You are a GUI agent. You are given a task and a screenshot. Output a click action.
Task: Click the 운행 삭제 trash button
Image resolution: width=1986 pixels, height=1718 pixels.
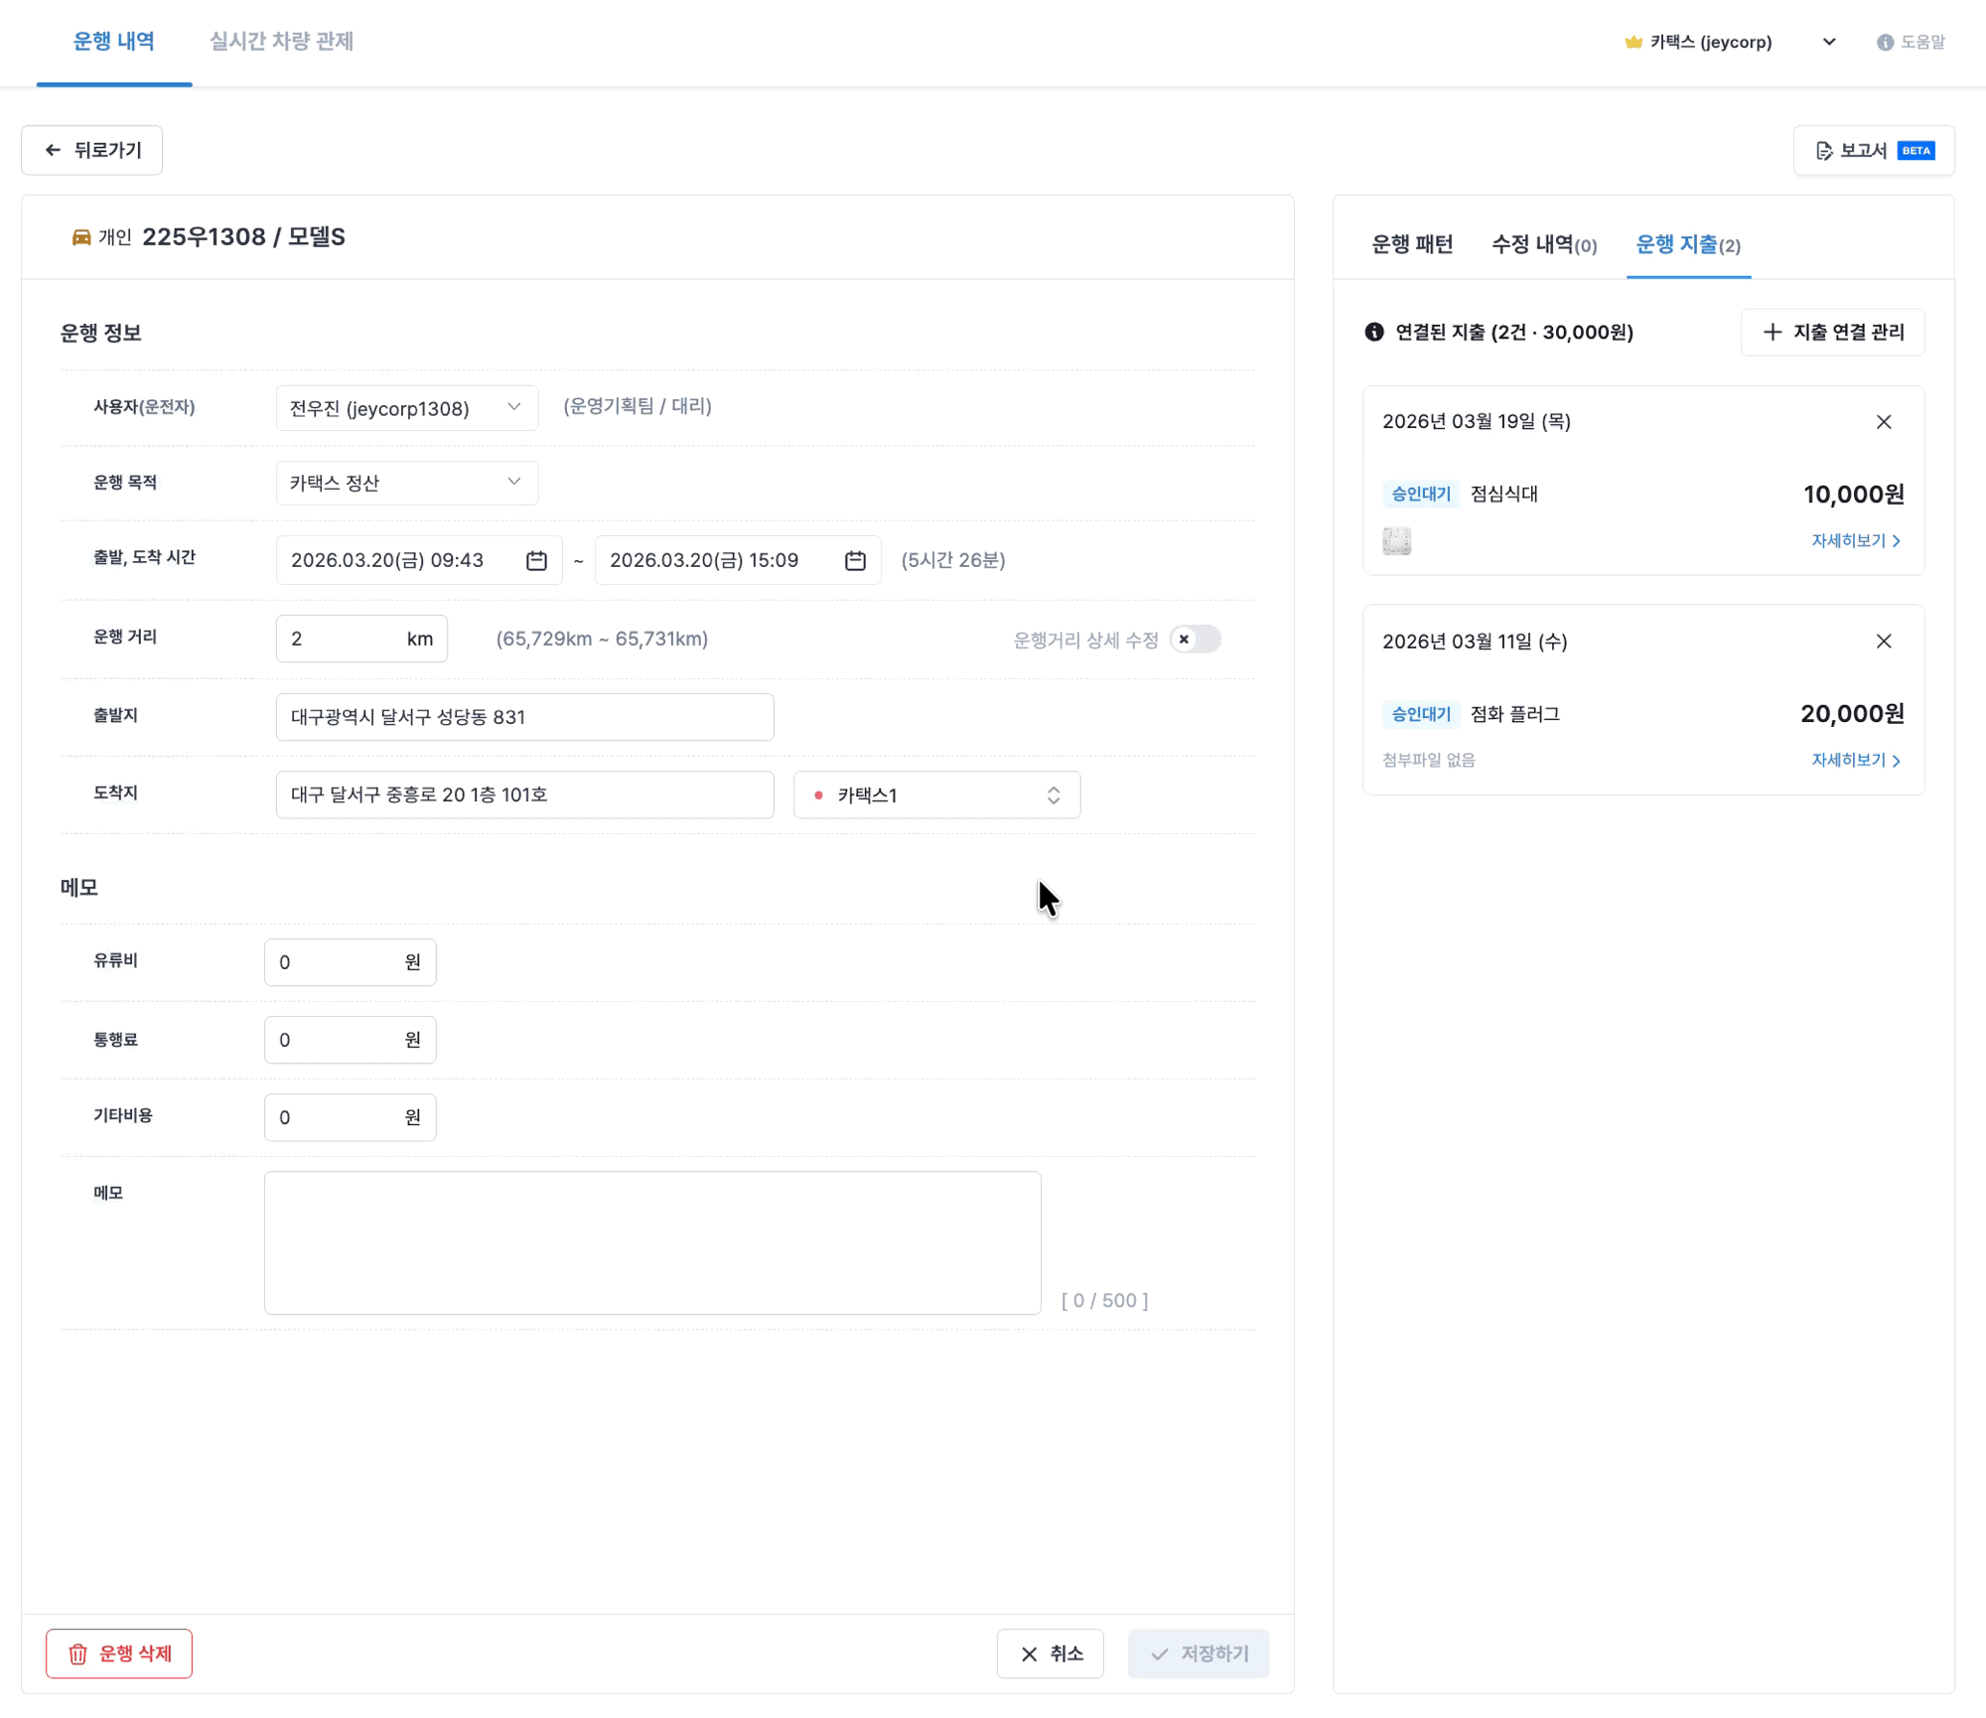[x=119, y=1653]
